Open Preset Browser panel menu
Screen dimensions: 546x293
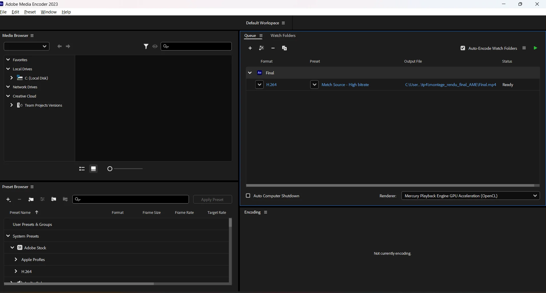tap(32, 187)
